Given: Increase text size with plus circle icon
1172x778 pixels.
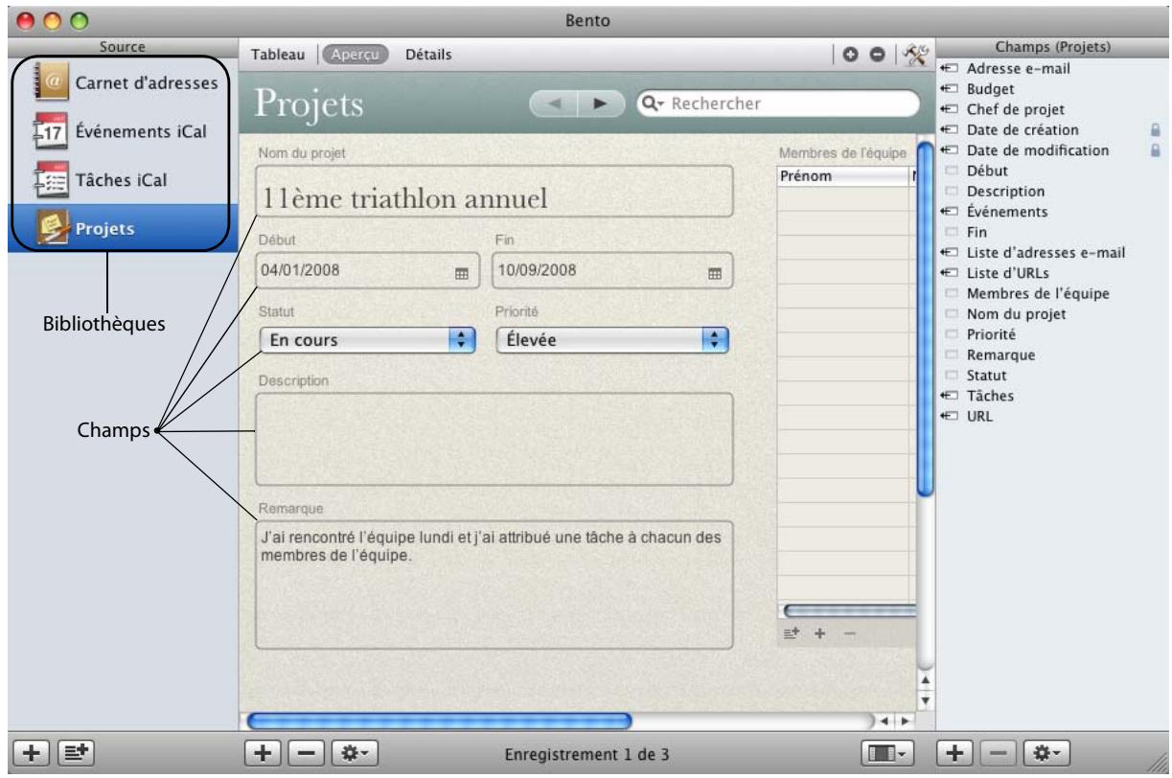Looking at the screenshot, I should (850, 57).
